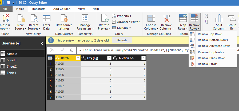The width and height of the screenshot is (239, 111).
Task: Open Auction no. column filter dropdown
Action: click(144, 58)
